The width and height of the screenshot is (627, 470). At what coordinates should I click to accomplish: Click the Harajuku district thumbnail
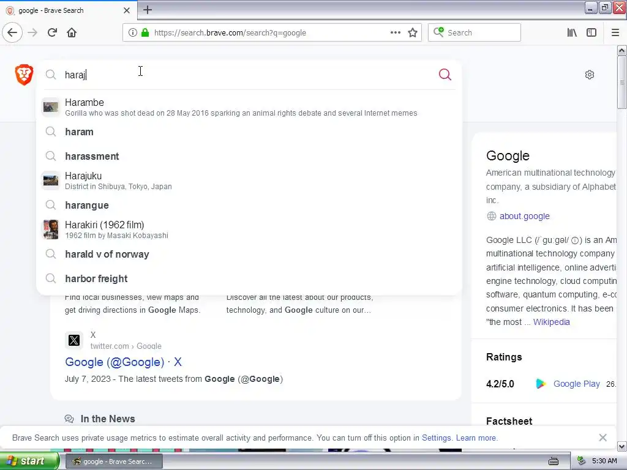51,181
